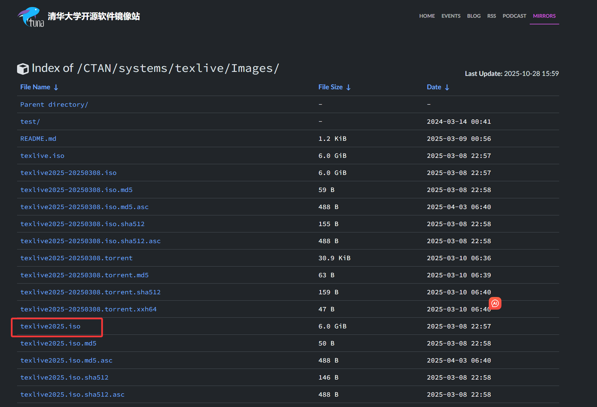Click the box icon beside Index of
Viewport: 597px width, 407px height.
click(23, 69)
